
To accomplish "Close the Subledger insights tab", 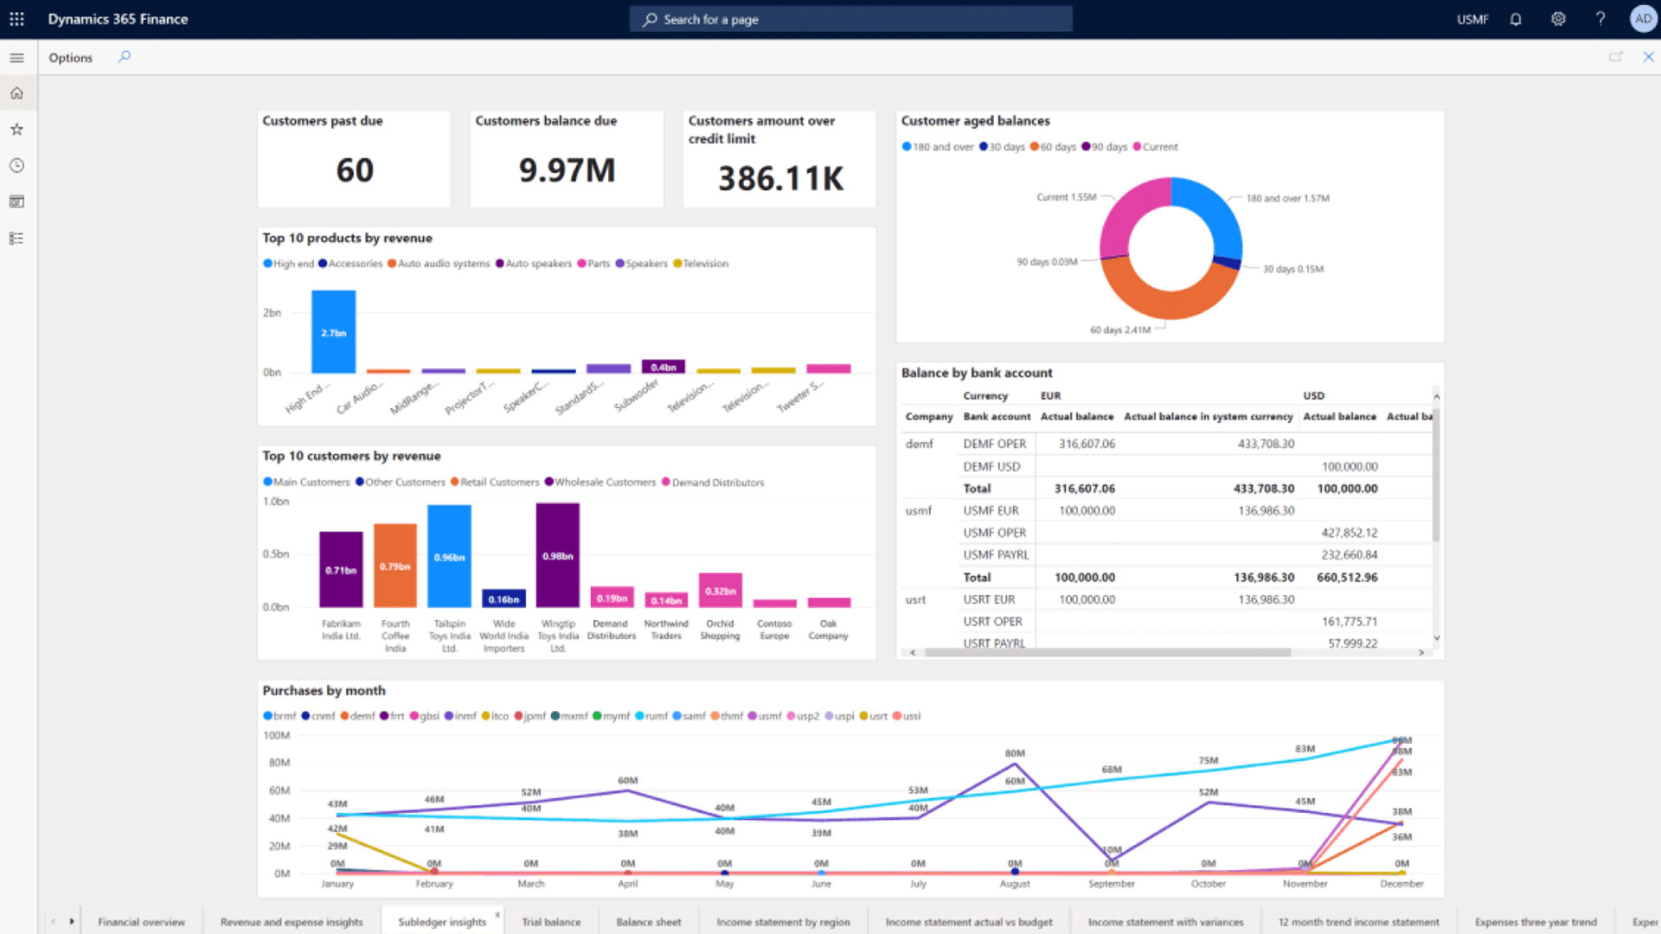I will click(x=497, y=913).
